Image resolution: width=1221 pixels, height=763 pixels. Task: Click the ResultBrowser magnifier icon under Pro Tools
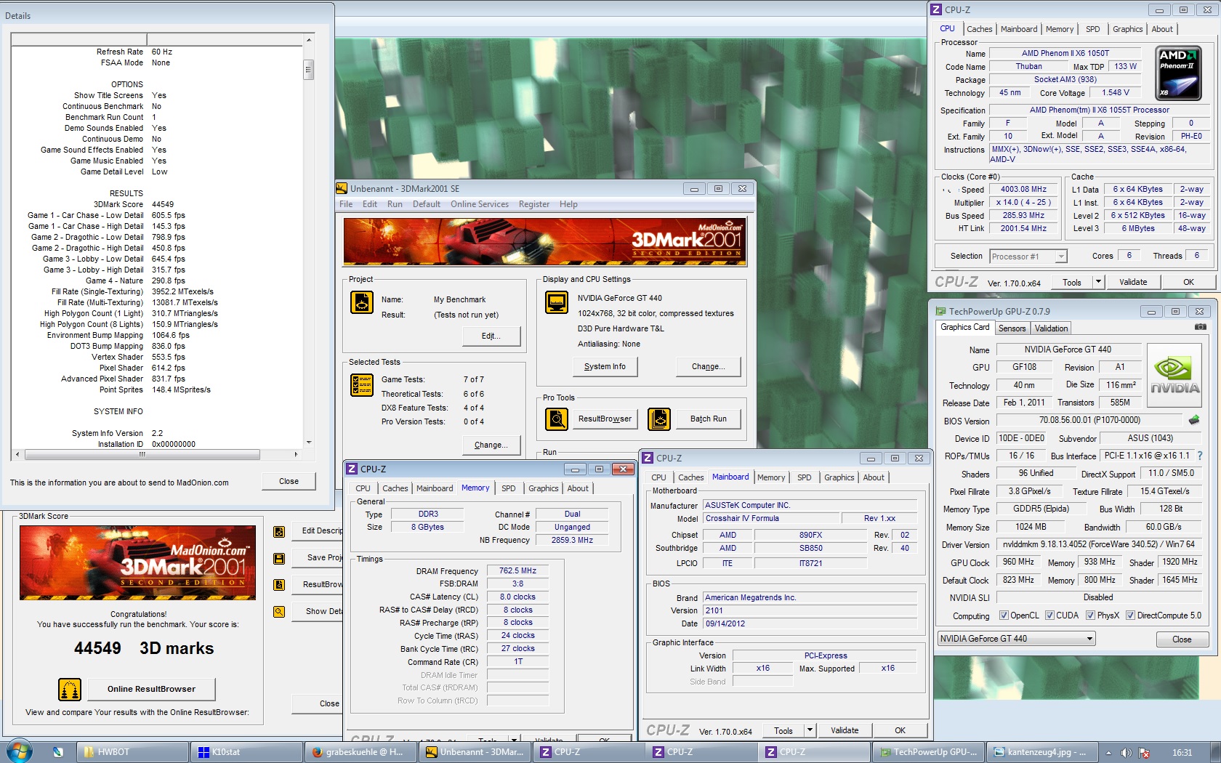[557, 419]
